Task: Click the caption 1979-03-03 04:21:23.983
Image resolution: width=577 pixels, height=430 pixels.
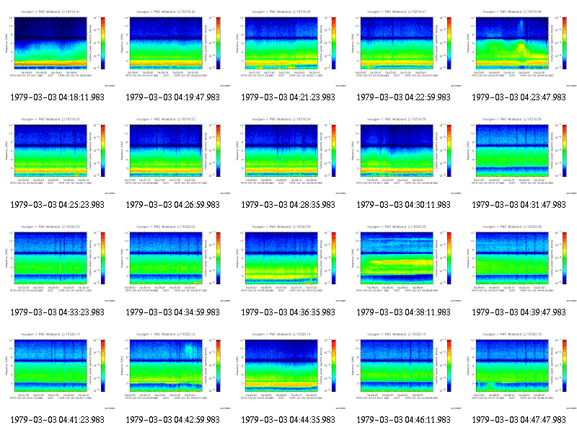Action: point(288,97)
